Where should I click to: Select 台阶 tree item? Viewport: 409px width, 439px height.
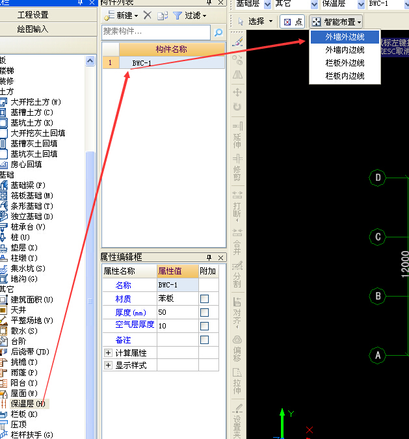[18, 341]
